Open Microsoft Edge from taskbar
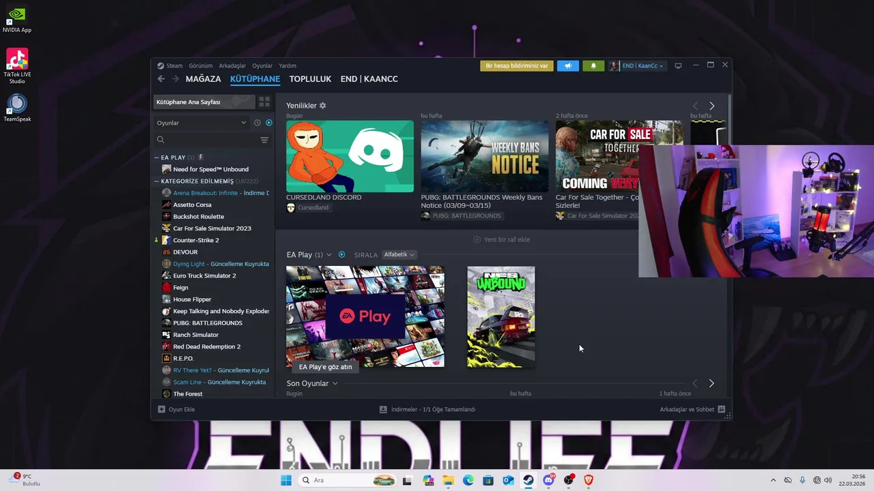This screenshot has width=874, height=491. (x=468, y=480)
